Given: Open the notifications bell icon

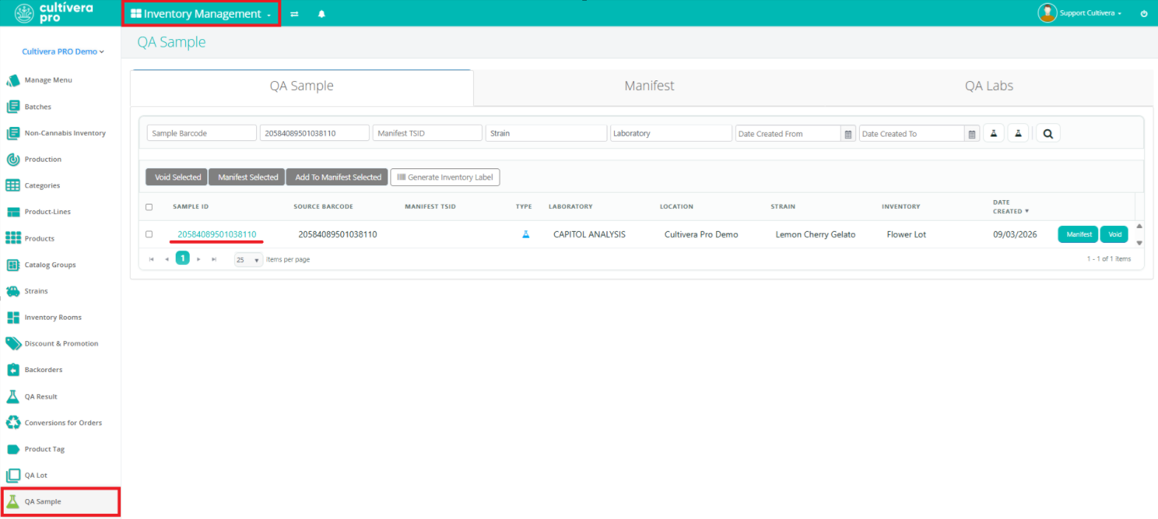Looking at the screenshot, I should pyautogui.click(x=322, y=14).
